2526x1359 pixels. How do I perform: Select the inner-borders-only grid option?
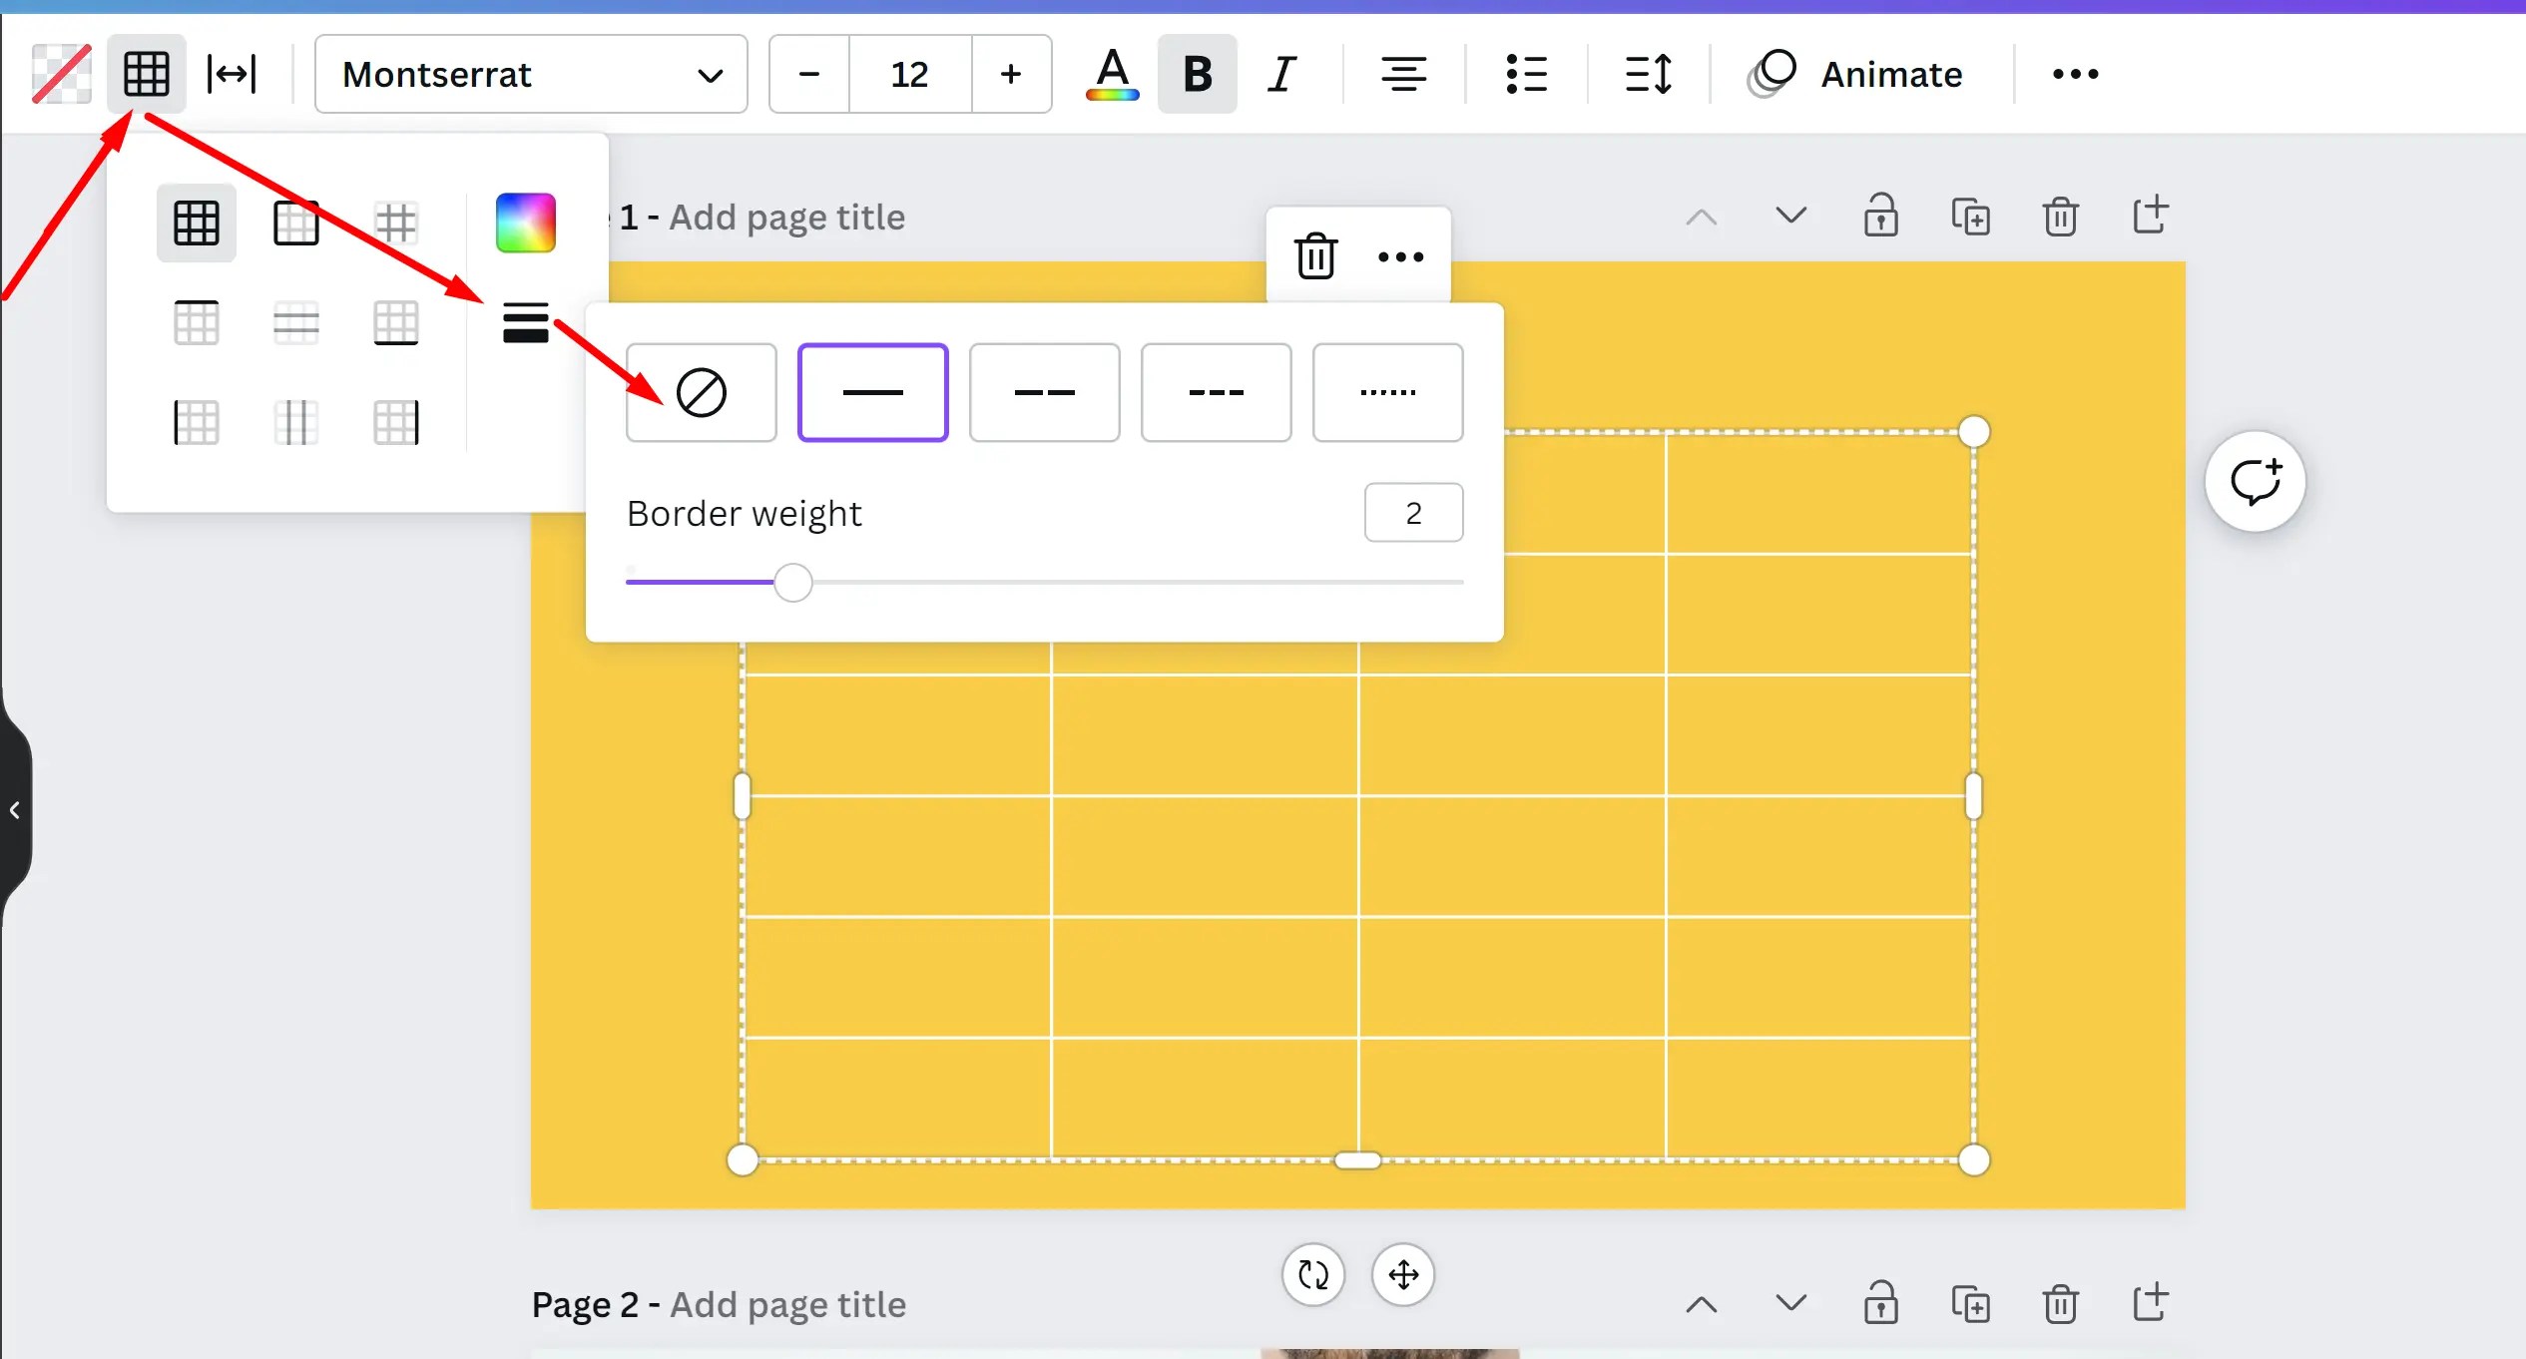[396, 222]
